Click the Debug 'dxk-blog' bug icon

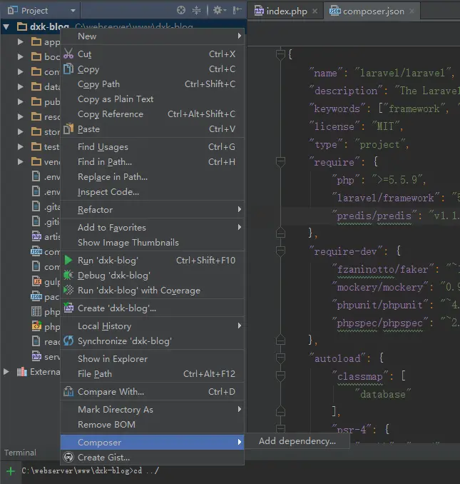(x=68, y=276)
